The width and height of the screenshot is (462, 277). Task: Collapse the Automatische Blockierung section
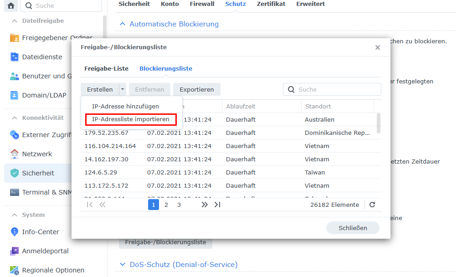click(x=122, y=24)
